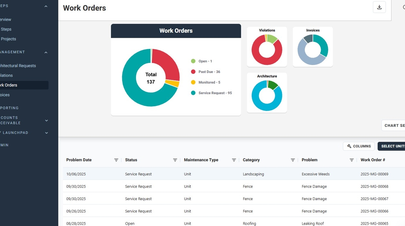This screenshot has width=405, height=226.
Task: Go to Architectural Requests in the sidebar
Action: (18, 66)
